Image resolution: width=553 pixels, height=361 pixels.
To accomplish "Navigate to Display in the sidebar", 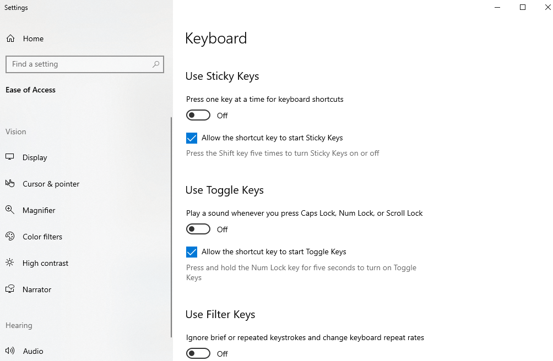I will click(x=35, y=157).
